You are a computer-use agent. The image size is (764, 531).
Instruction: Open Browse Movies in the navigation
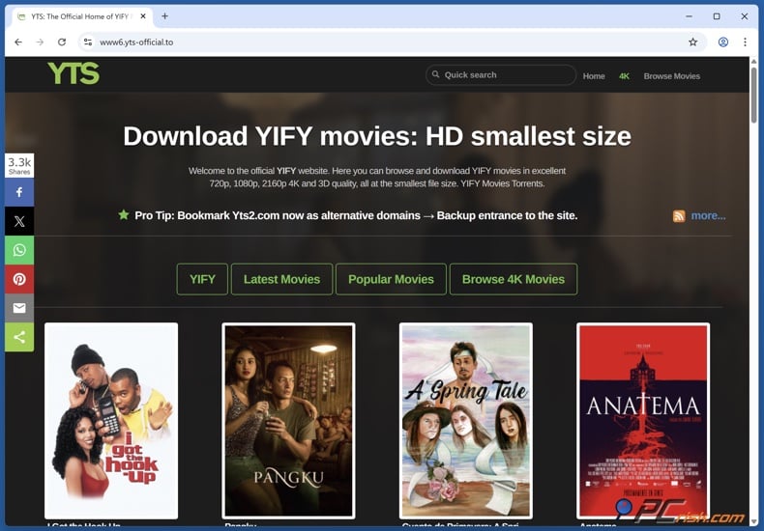[x=671, y=76]
